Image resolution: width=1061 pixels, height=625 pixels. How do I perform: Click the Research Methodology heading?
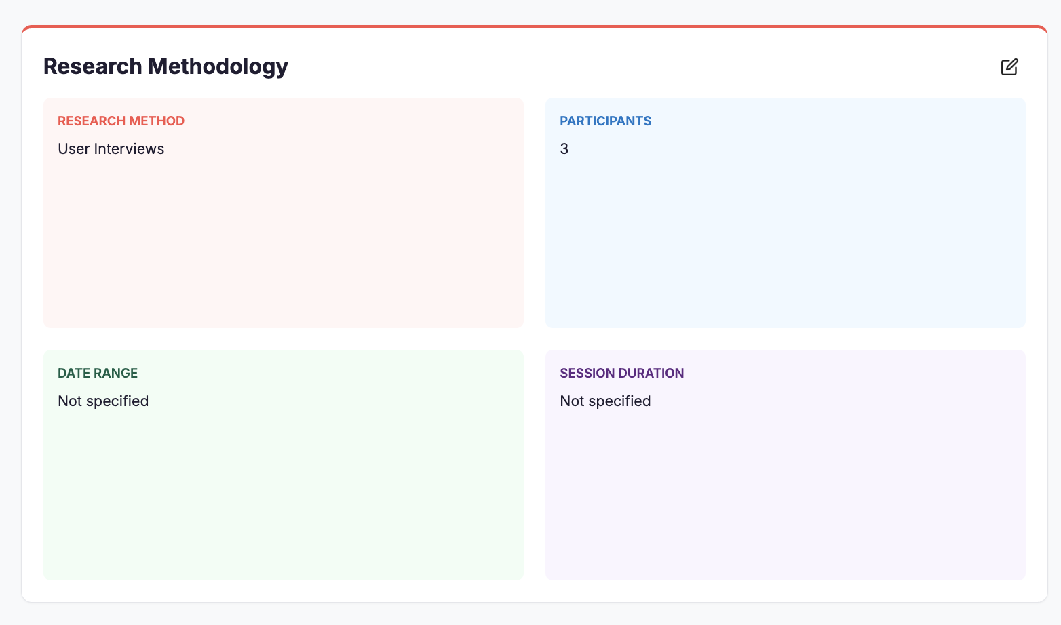tap(166, 66)
